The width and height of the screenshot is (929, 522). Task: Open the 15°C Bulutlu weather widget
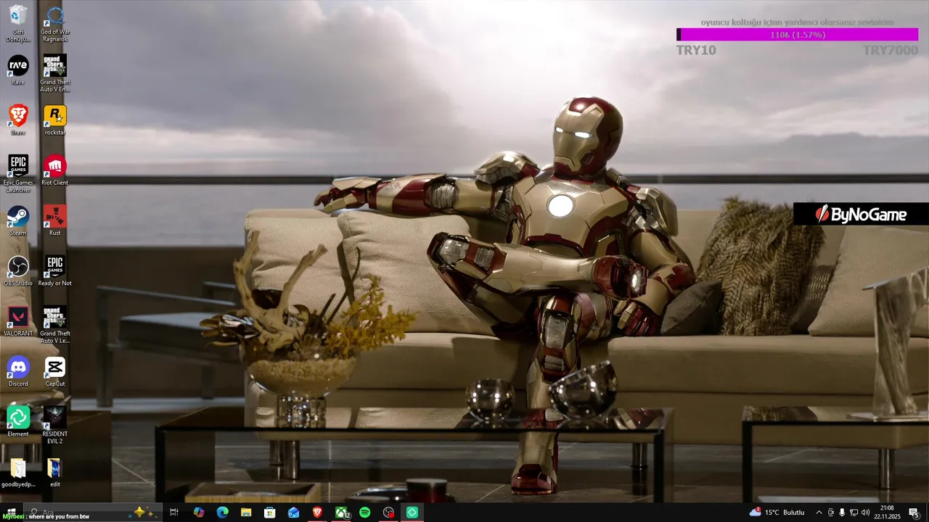777,513
